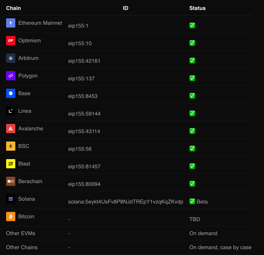This screenshot has height=255, width=264.
Task: Click the green checkmark in Linea row
Action: pyautogui.click(x=192, y=113)
